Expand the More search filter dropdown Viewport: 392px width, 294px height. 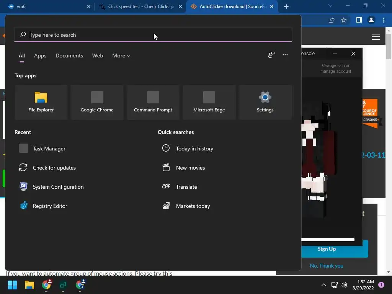tap(121, 56)
